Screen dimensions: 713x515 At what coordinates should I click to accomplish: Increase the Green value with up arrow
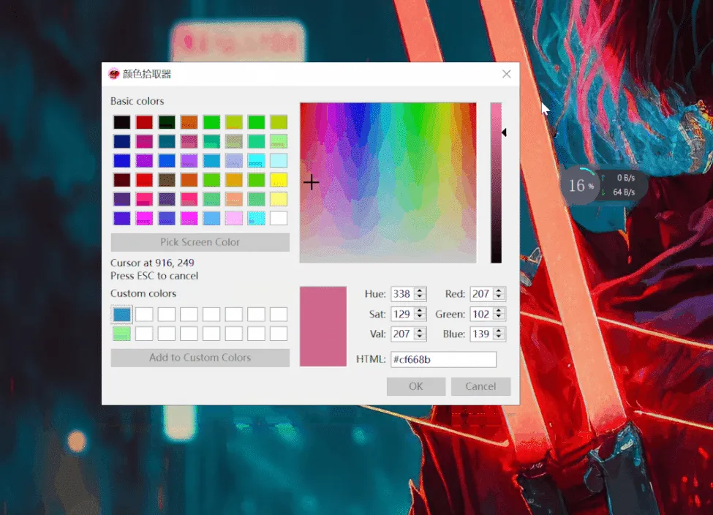tap(499, 311)
